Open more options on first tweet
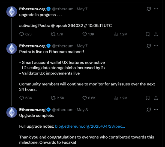 click(156, 9)
